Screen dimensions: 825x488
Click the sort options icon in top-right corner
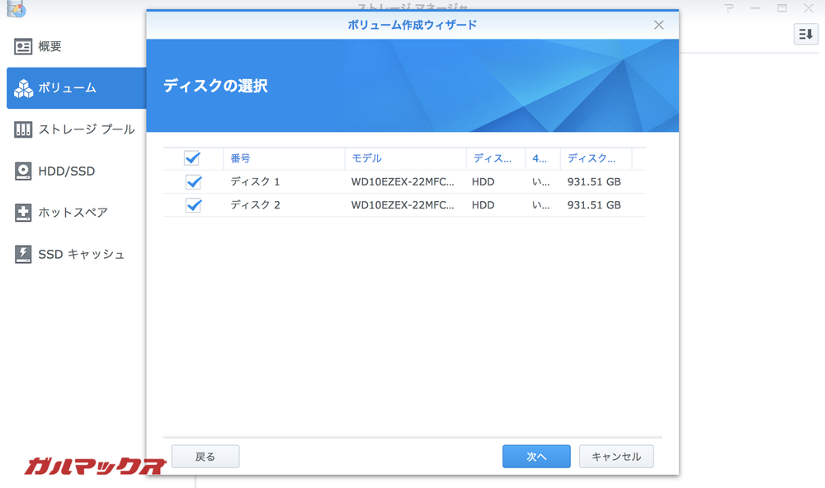coord(806,35)
